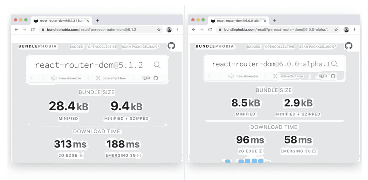
Task: Click the 2.9 kB gzipped size value
Action: pyautogui.click(x=298, y=103)
